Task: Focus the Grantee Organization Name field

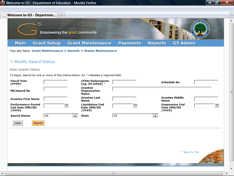Action: click(162, 89)
